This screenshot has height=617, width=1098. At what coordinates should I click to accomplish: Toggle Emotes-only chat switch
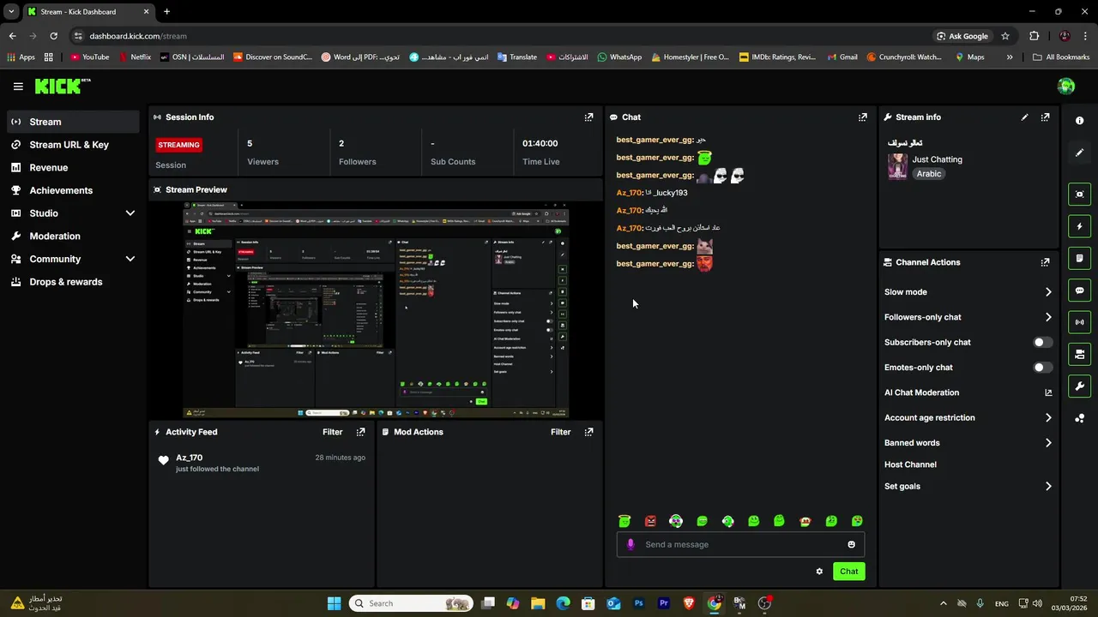[x=1042, y=368]
